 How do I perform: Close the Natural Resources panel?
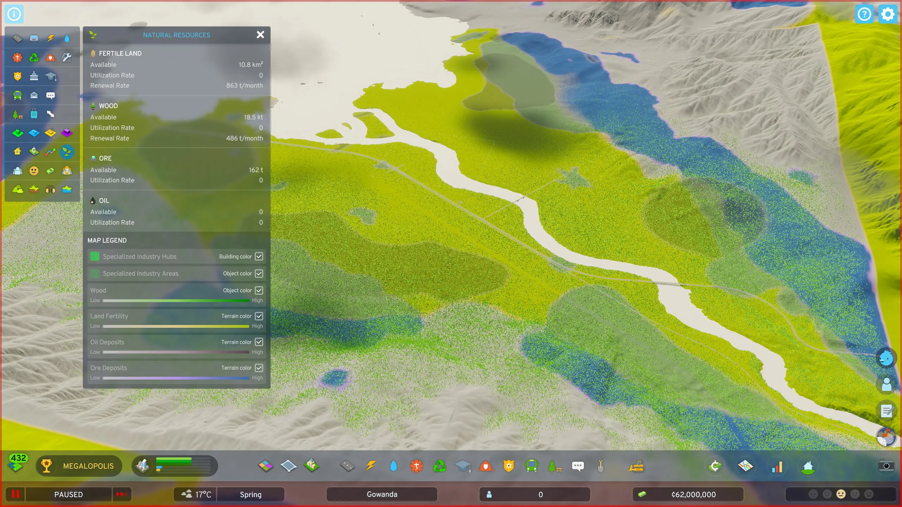pos(260,35)
